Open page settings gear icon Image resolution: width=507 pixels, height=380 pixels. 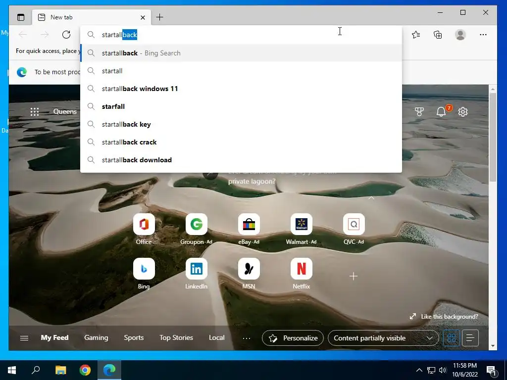click(x=463, y=112)
